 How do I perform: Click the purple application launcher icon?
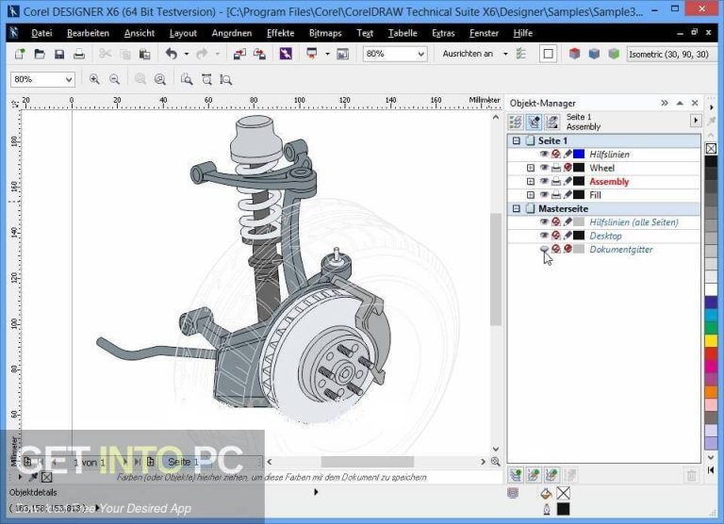(286, 54)
